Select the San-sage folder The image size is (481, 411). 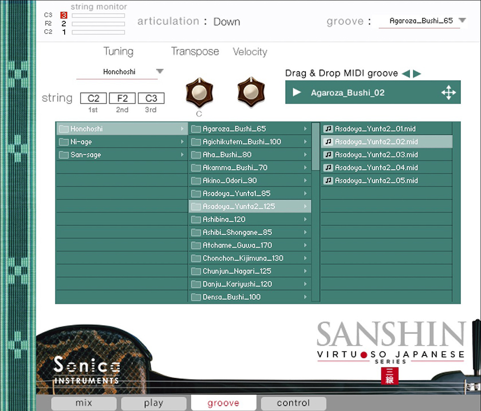click(x=122, y=155)
